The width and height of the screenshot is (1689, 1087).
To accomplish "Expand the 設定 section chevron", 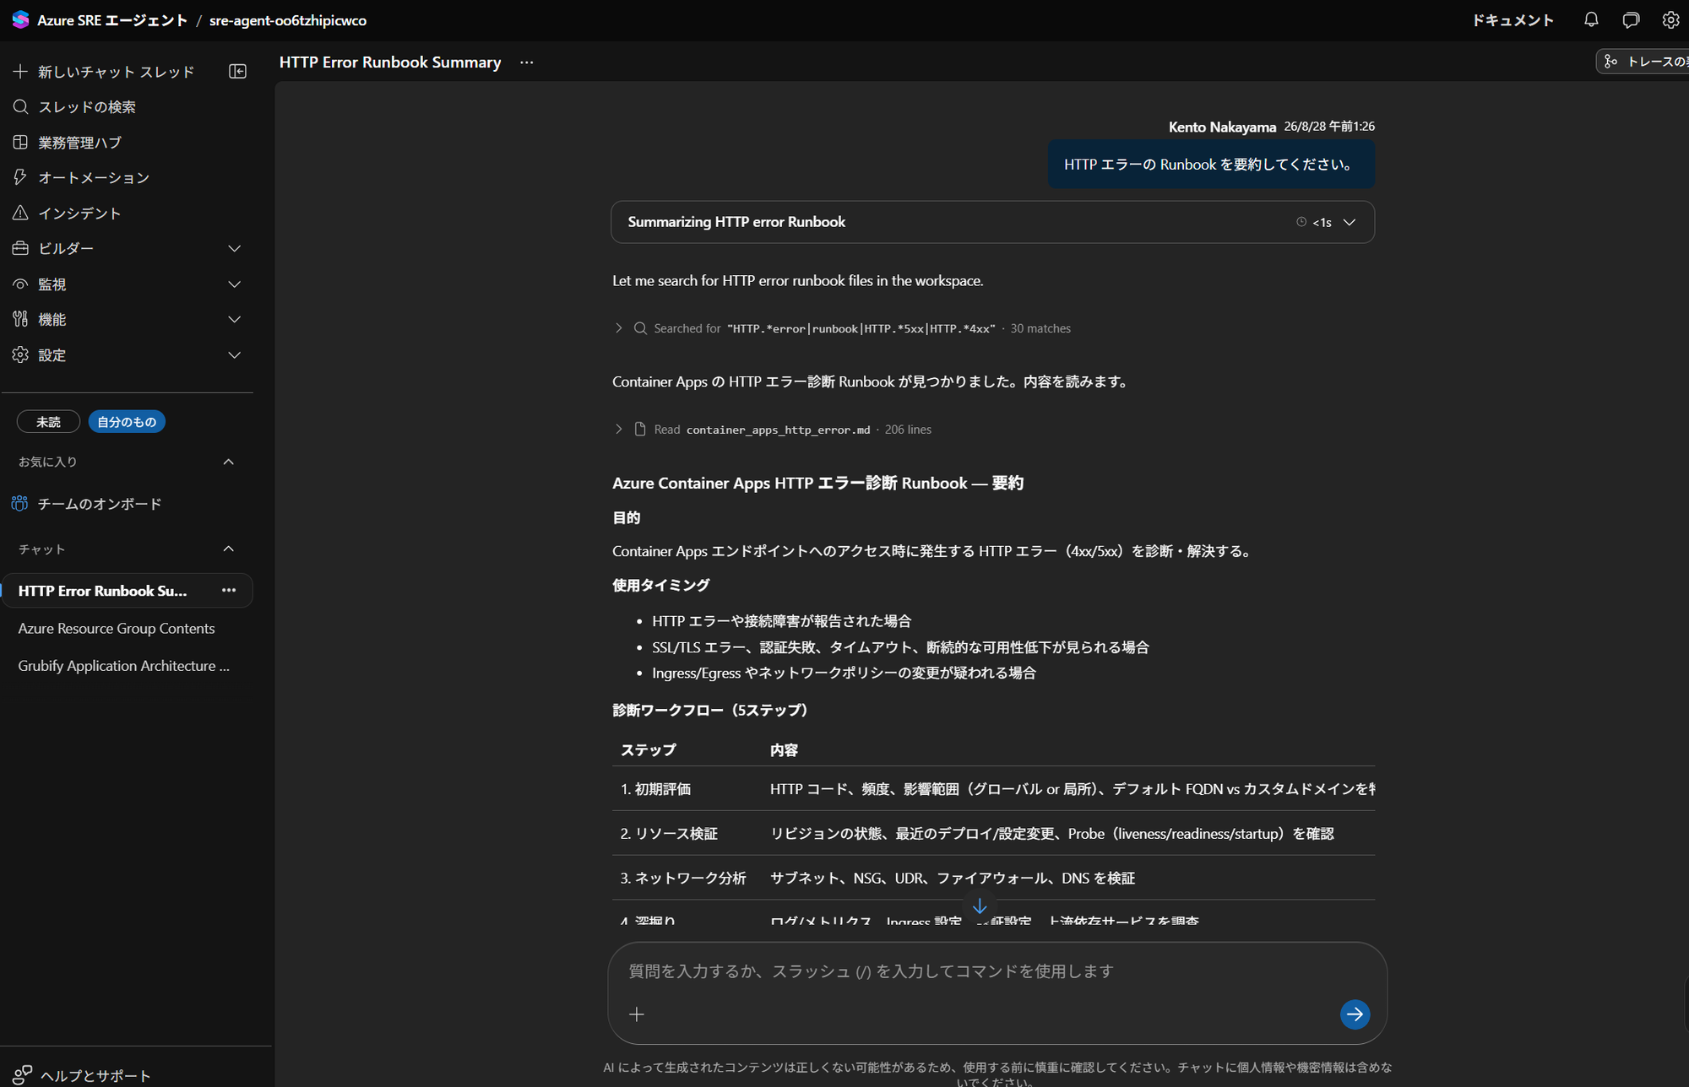I will [235, 355].
